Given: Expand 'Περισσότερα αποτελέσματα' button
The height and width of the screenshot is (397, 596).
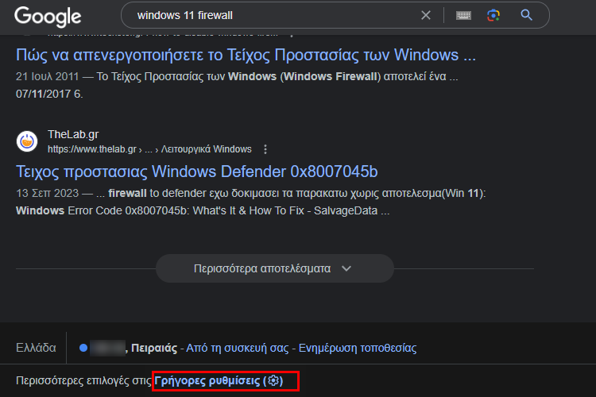Looking at the screenshot, I should tap(275, 268).
